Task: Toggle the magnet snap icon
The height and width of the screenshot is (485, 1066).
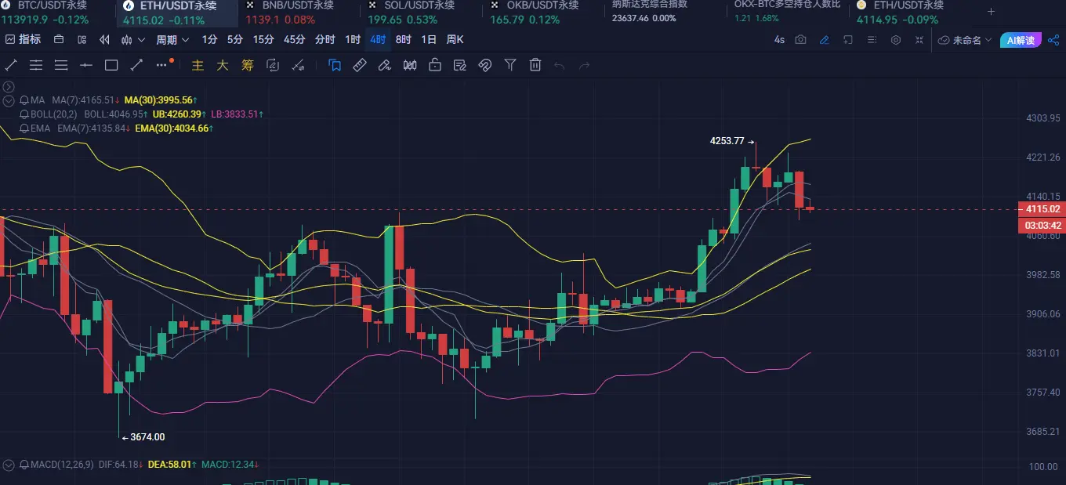Action: click(x=484, y=65)
